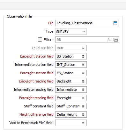Open the filter list editor icon
The width and height of the screenshot is (126, 133).
(115, 40)
